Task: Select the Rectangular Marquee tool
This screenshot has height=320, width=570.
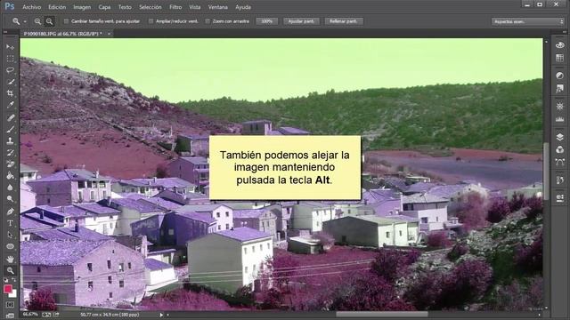Action: [x=10, y=59]
